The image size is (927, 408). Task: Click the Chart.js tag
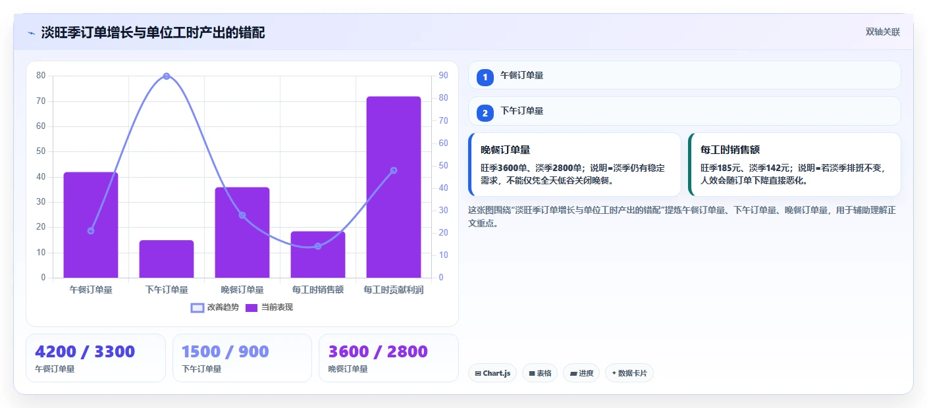click(x=492, y=373)
